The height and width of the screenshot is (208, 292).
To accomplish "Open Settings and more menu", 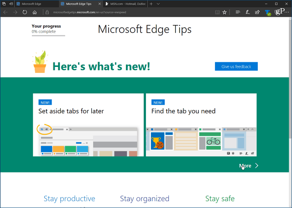I will point(287,12).
